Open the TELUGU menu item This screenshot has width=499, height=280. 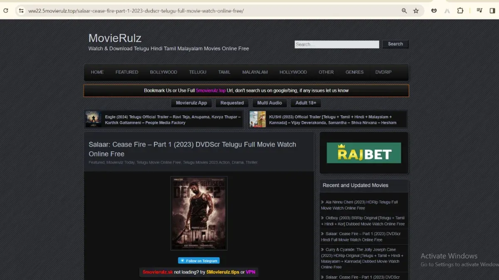coord(198,72)
